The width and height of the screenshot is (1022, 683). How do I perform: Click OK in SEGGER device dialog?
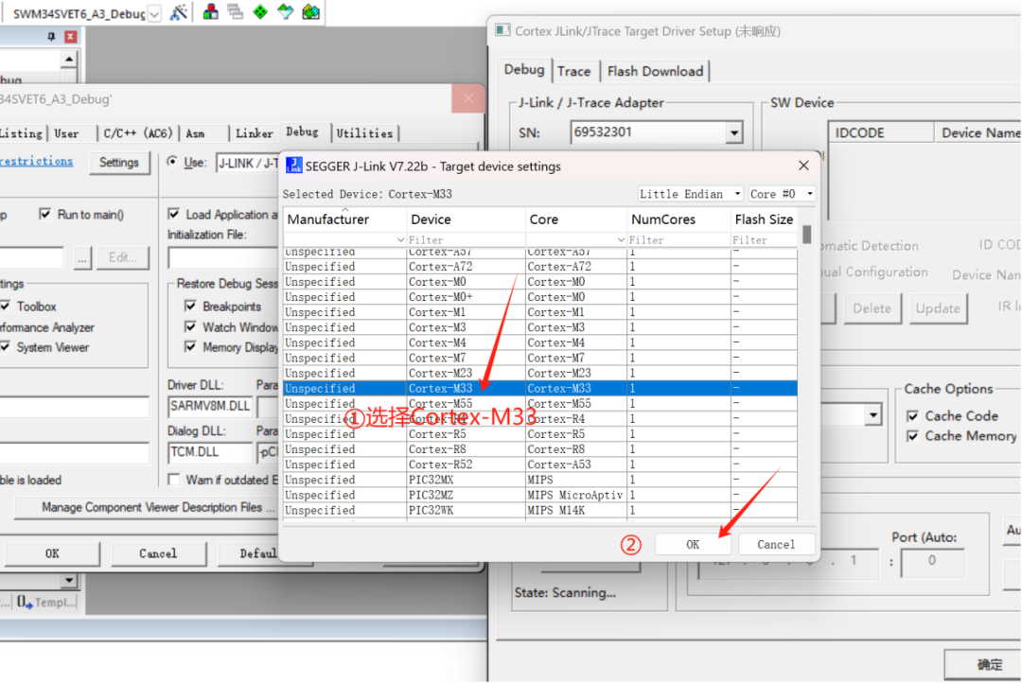(x=692, y=544)
